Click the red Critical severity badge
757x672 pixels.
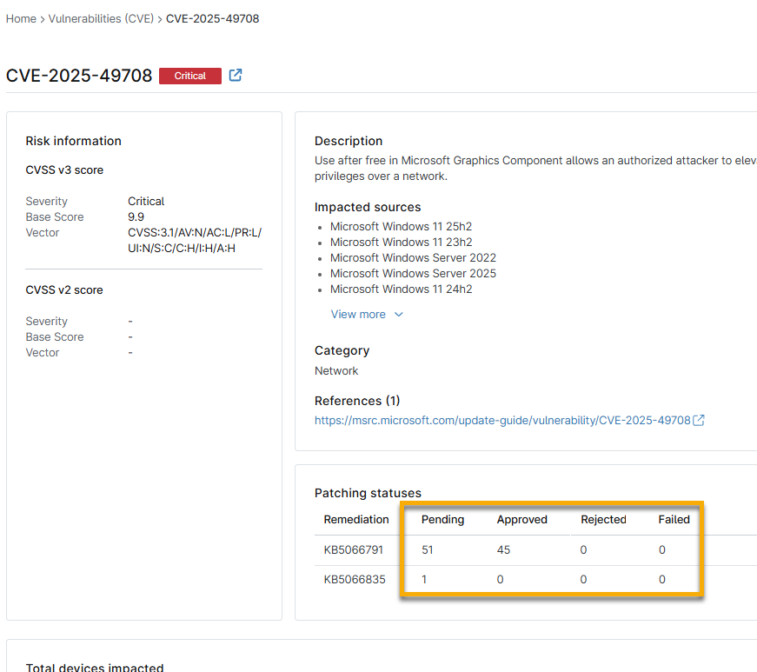pos(189,76)
